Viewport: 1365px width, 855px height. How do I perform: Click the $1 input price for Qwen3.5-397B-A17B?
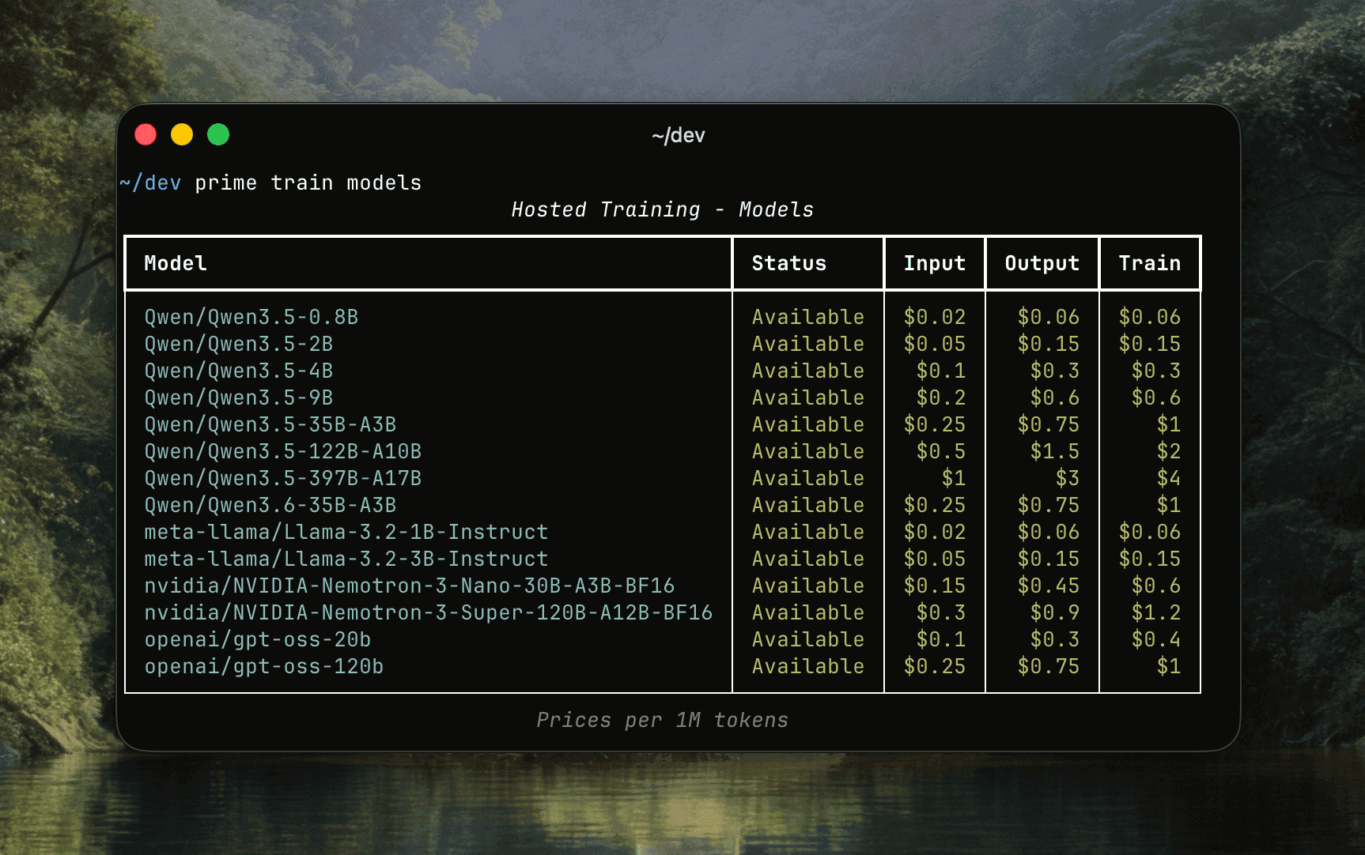[954, 479]
